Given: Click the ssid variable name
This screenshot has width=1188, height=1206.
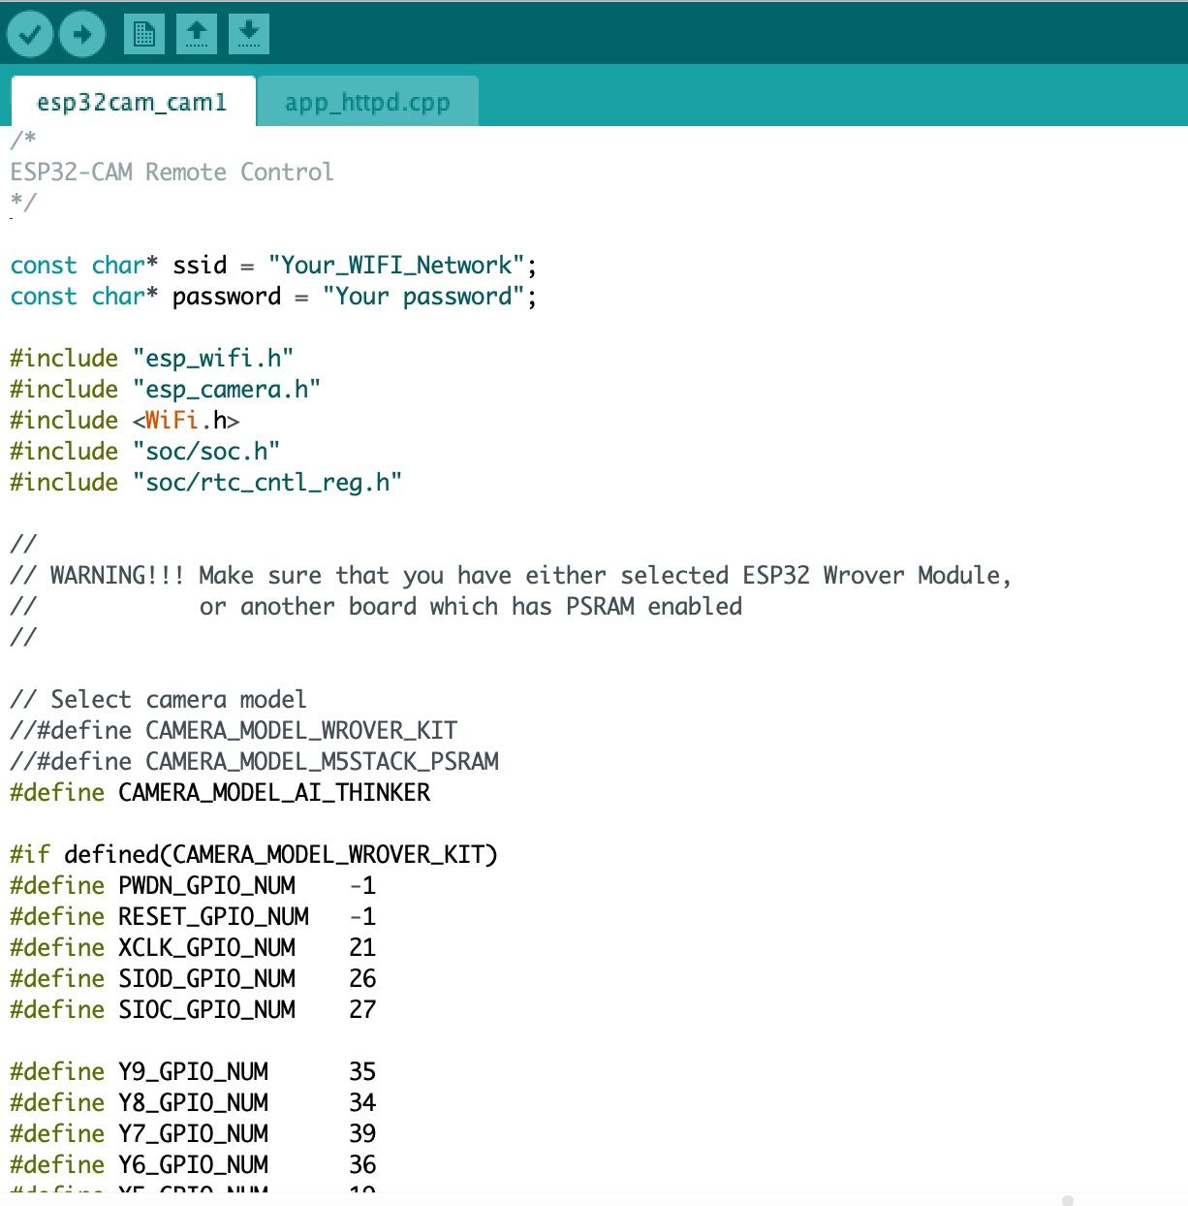Looking at the screenshot, I should point(200,265).
